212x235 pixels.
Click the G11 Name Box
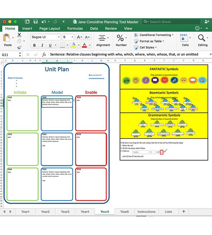pyautogui.click(x=9, y=55)
